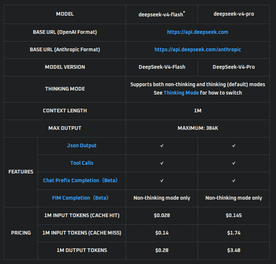Open the Tool Calls feature link

tap(82, 163)
